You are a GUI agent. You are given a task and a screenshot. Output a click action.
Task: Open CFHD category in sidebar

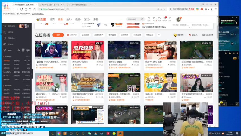tap(17, 64)
